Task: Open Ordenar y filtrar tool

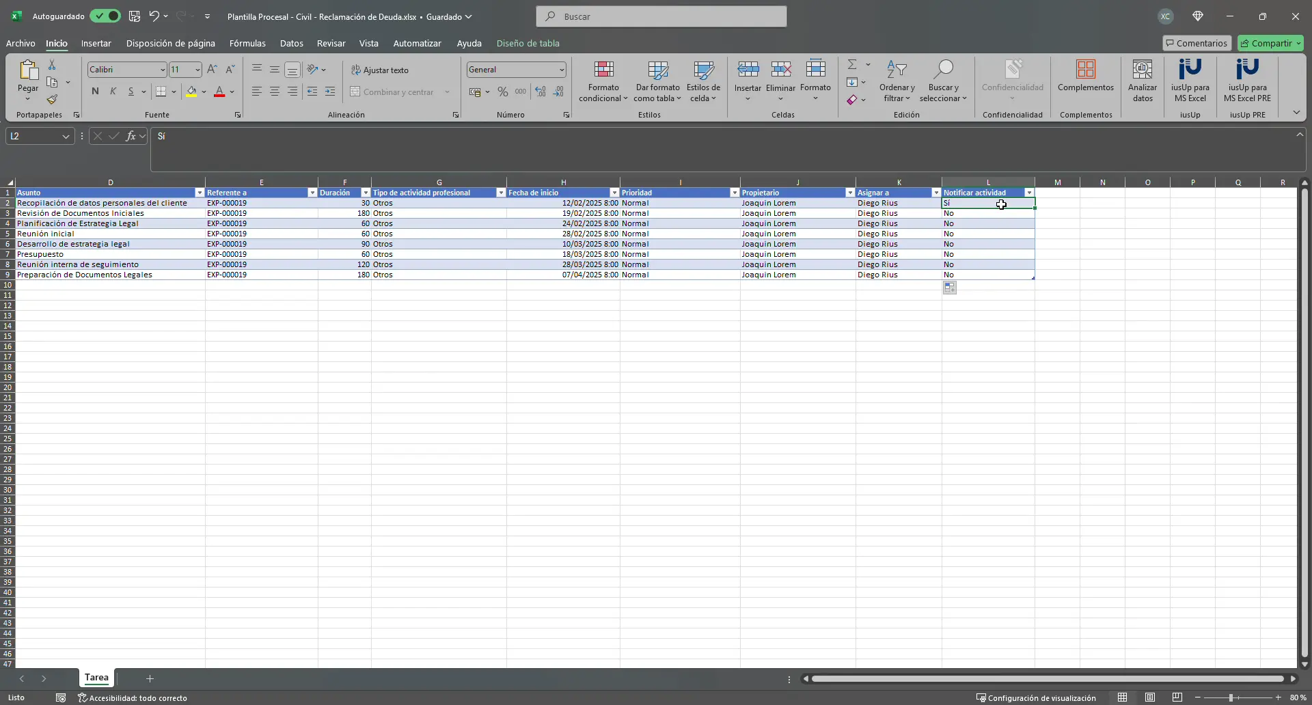Action: point(897,81)
